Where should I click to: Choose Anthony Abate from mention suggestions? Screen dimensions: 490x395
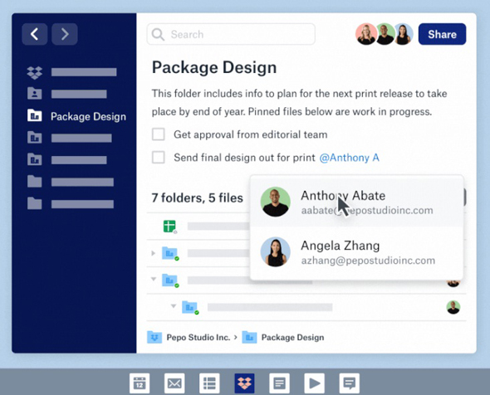pos(356,202)
